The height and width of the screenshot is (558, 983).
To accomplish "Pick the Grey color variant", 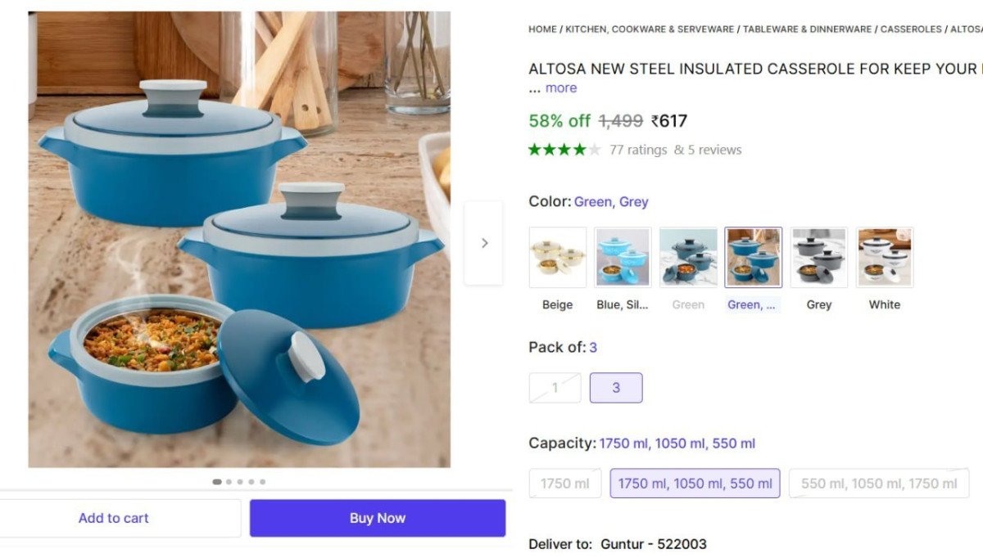I will coord(818,256).
